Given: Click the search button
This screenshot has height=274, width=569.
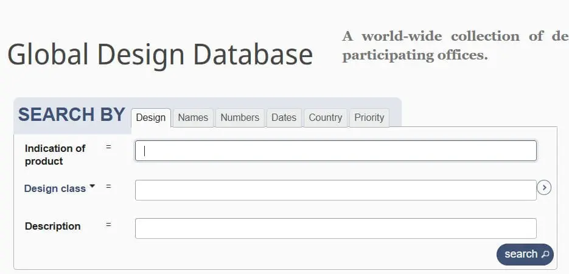Looking at the screenshot, I should (525, 255).
